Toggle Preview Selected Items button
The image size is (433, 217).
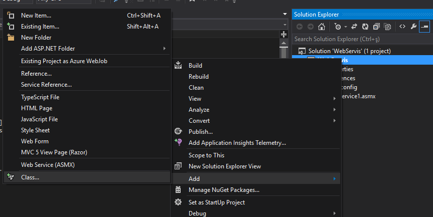point(424,27)
